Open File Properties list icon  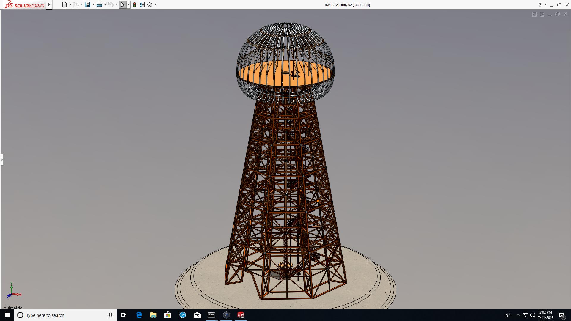142,5
